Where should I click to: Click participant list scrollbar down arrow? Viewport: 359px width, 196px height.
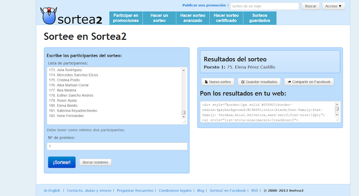[x=183, y=116]
